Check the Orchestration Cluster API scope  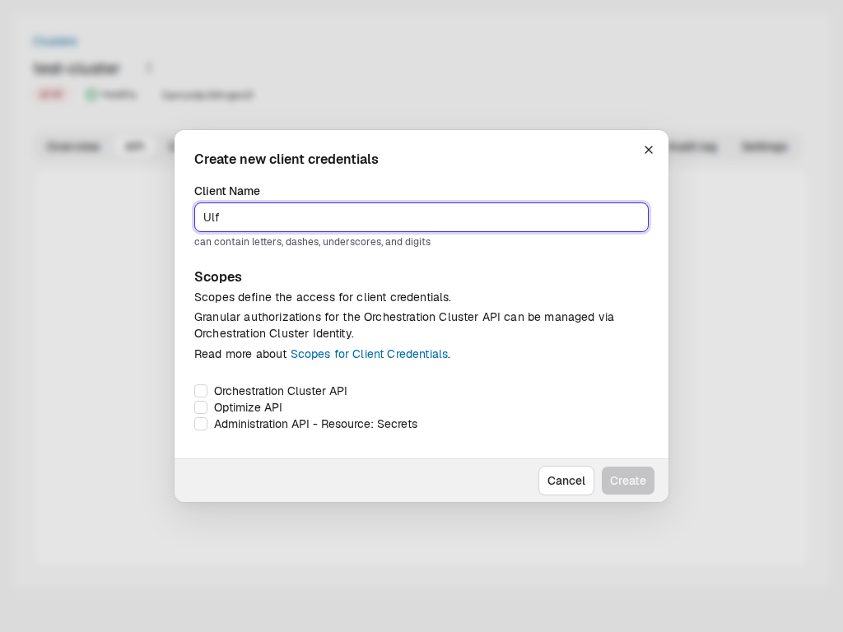point(201,391)
